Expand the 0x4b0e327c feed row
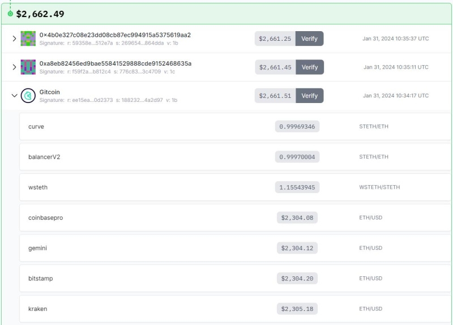The image size is (453, 325). (x=14, y=39)
